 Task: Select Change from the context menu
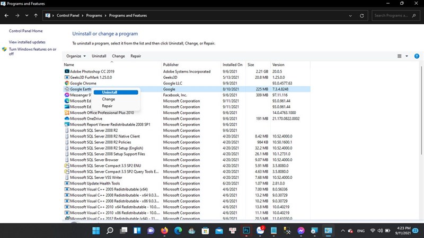tap(108, 99)
